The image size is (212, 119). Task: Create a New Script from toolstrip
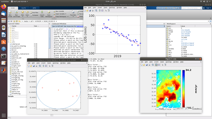(x=10, y=14)
